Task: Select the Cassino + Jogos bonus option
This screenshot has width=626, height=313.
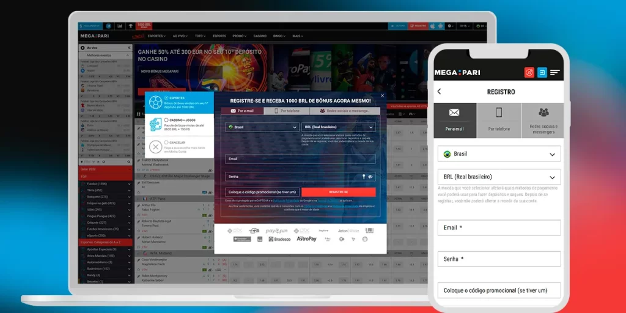Action: 179,125
